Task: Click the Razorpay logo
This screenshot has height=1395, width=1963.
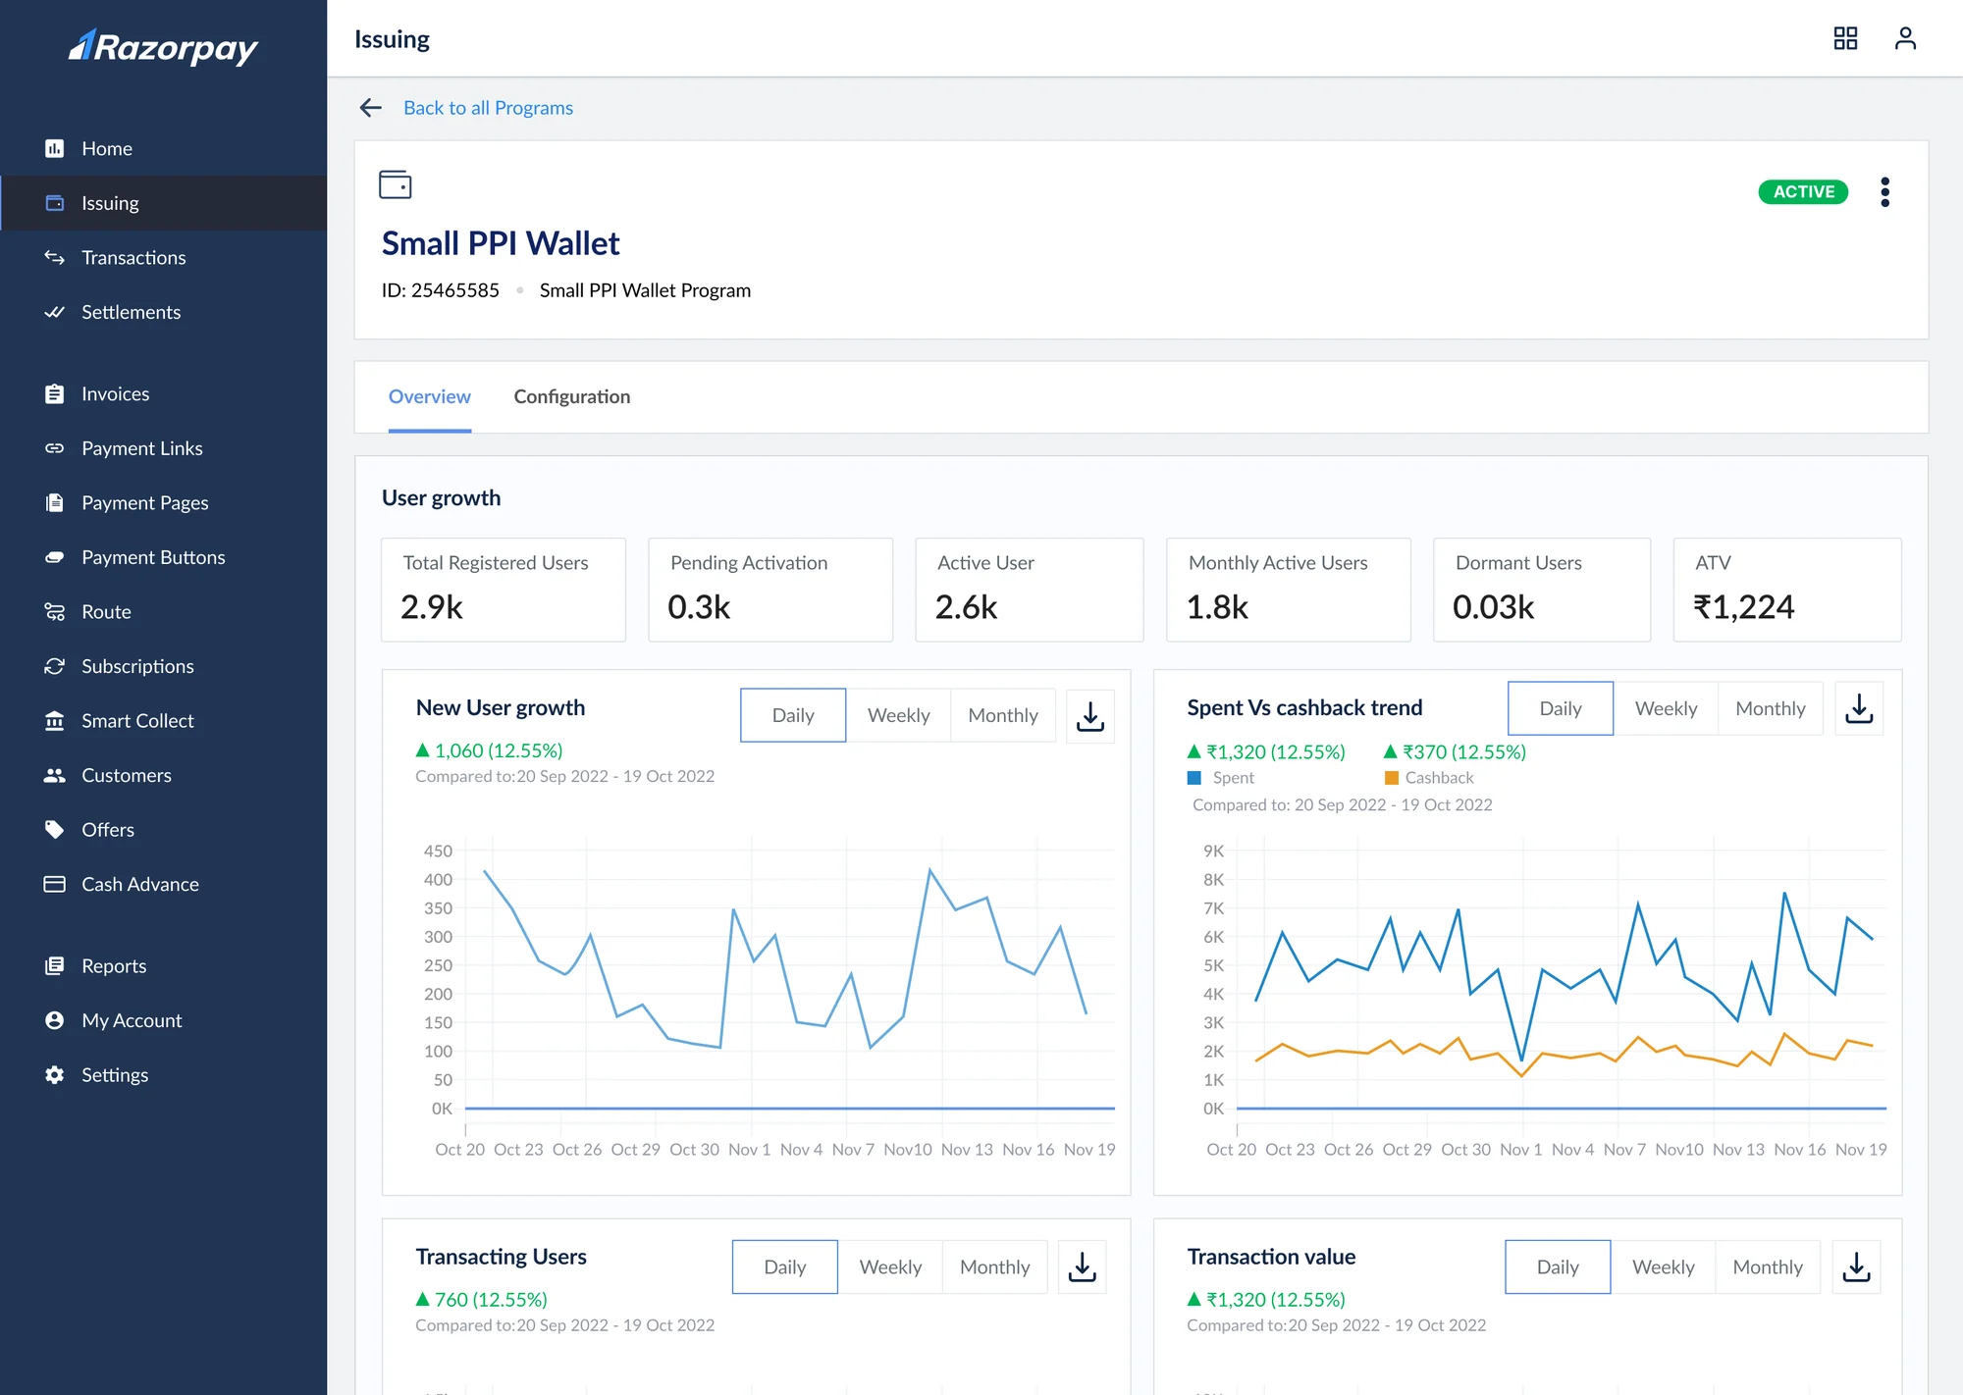Action: click(163, 46)
